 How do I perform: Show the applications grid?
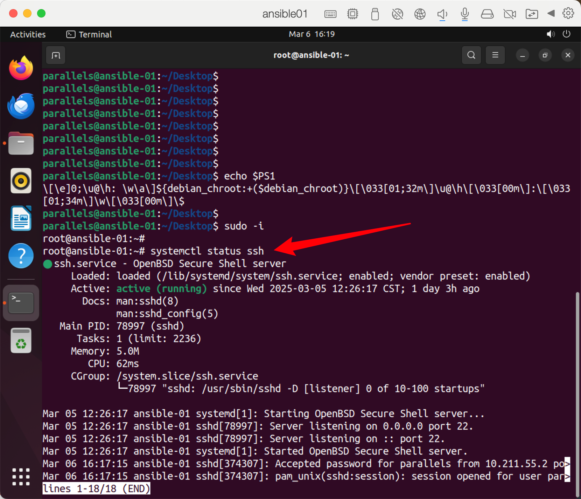(21, 477)
